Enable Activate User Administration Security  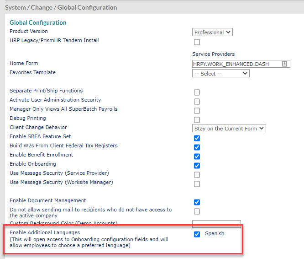click(197, 102)
